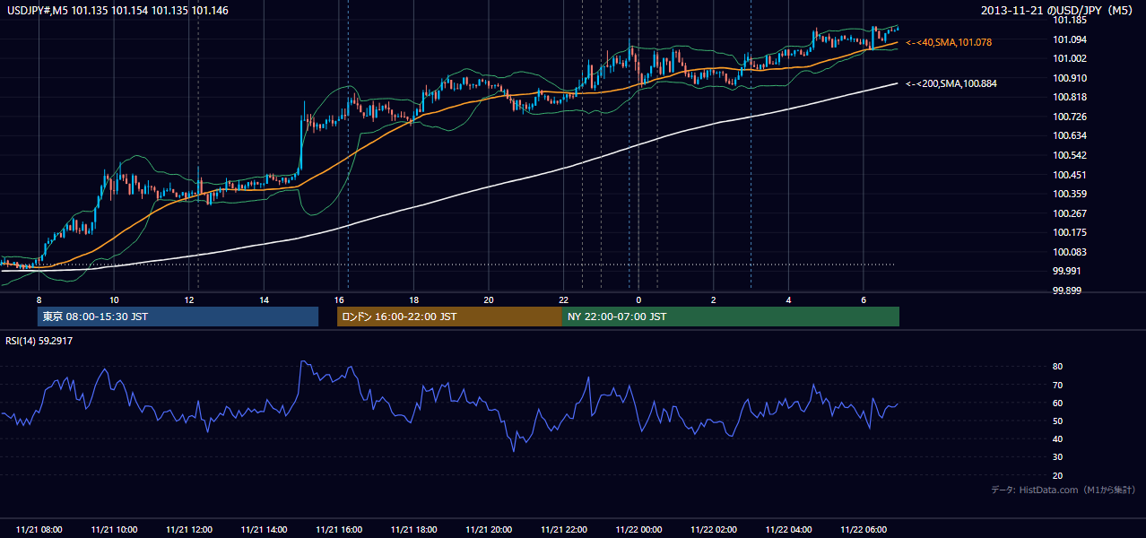Click bottom time label 11/21 12:00
Image resolution: width=1146 pixels, height=538 pixels.
point(188,530)
